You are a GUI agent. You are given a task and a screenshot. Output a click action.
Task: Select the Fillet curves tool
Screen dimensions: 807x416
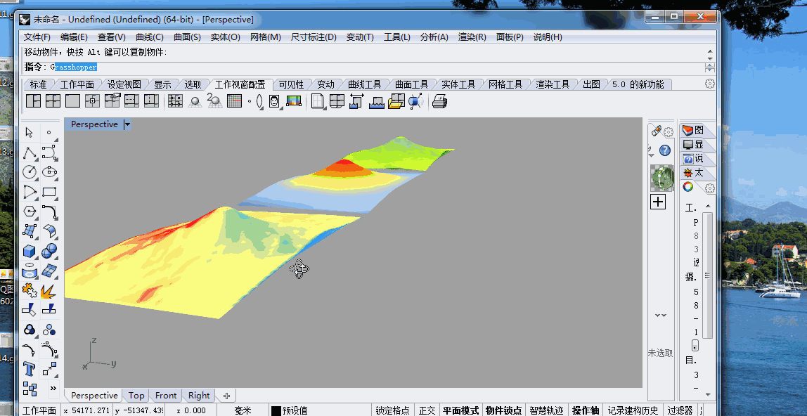click(x=49, y=212)
